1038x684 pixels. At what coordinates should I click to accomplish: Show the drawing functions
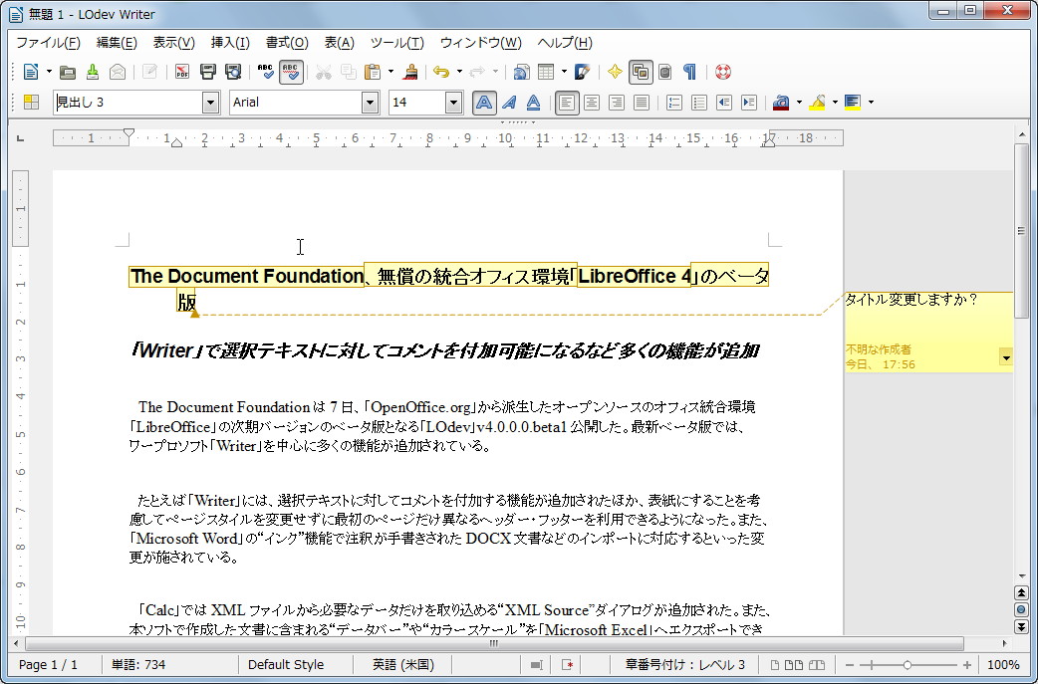point(583,72)
